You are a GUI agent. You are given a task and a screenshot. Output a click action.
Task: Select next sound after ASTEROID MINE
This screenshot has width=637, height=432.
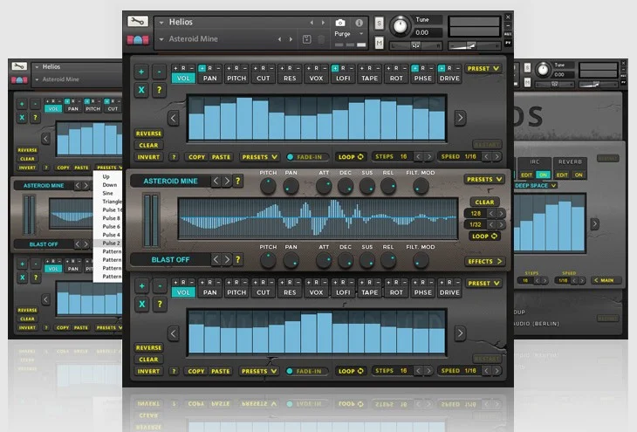click(x=227, y=181)
